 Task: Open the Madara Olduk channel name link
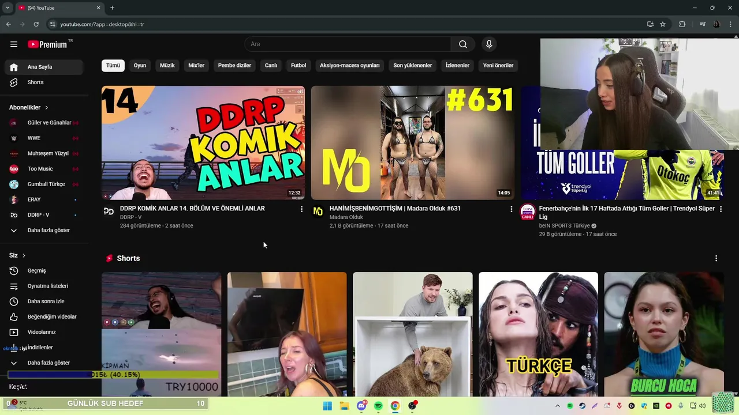coord(346,217)
